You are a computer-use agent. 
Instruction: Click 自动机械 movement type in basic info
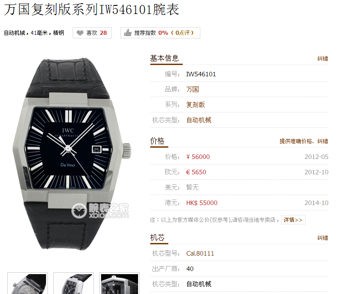199,120
